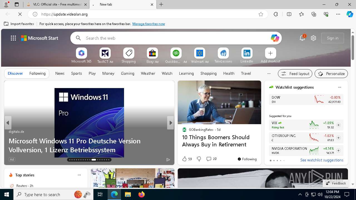Open the Edge profile icon
Image resolution: width=356 pixels, height=200 pixels.
(6, 4)
